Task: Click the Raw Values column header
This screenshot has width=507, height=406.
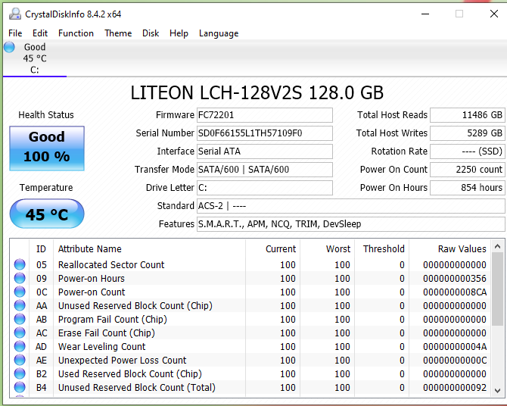Action: pyautogui.click(x=462, y=248)
